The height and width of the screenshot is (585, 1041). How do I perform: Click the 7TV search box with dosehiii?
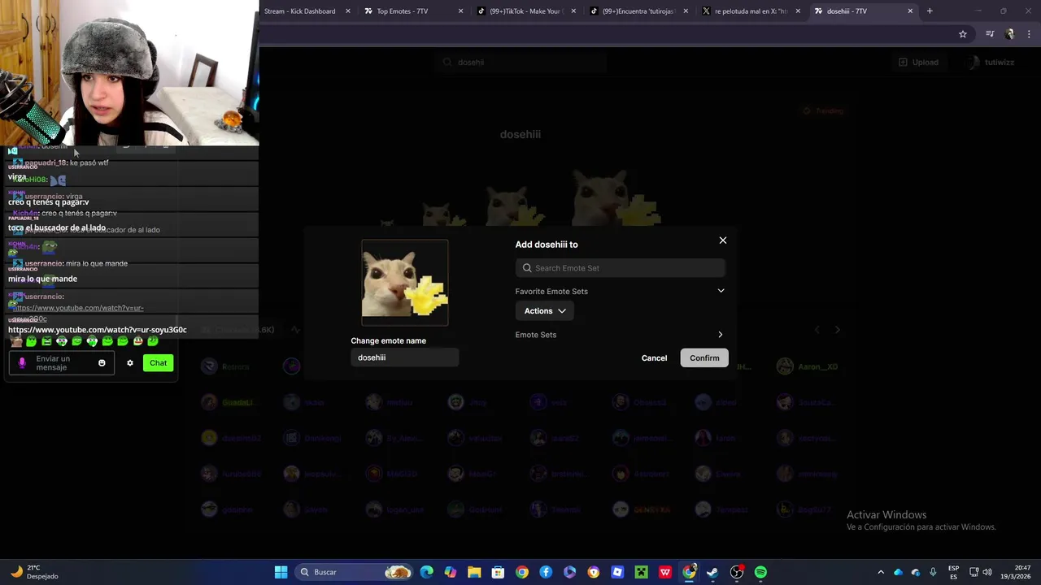coord(520,63)
